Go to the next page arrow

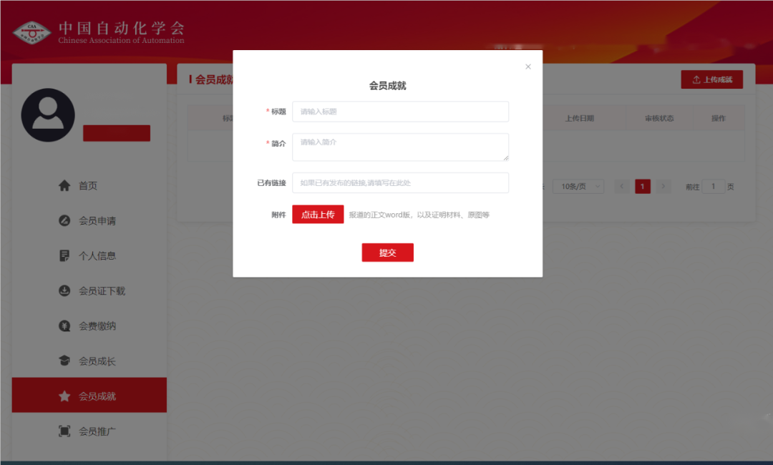[663, 187]
